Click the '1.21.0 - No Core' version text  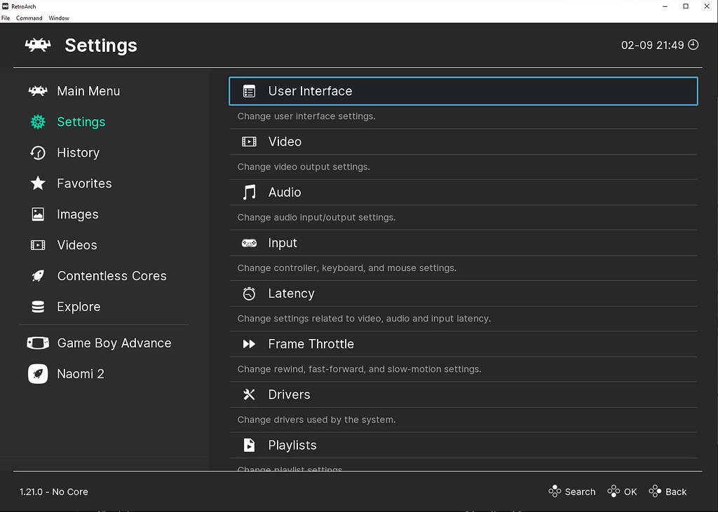pyautogui.click(x=53, y=492)
